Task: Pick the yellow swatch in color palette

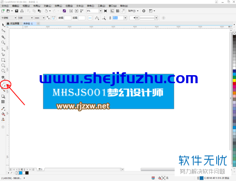Action: 234,80
